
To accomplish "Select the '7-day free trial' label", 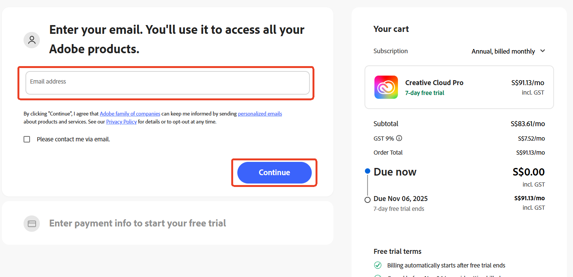I will [x=425, y=92].
